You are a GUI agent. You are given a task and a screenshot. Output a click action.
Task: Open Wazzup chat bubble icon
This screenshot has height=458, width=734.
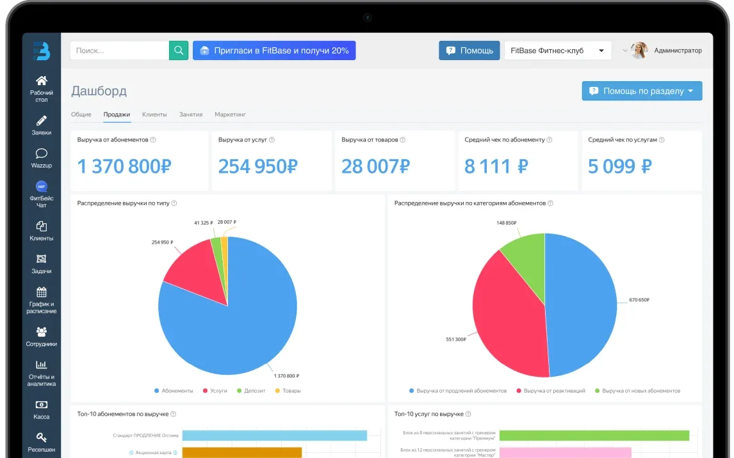point(41,154)
